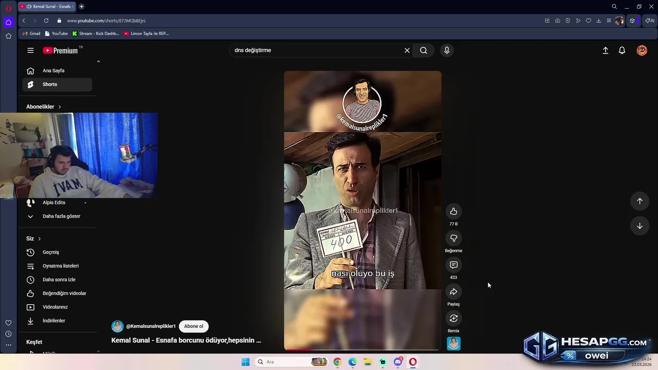Pause the Short by clicking the video
The width and height of the screenshot is (658, 370).
[x=362, y=211]
